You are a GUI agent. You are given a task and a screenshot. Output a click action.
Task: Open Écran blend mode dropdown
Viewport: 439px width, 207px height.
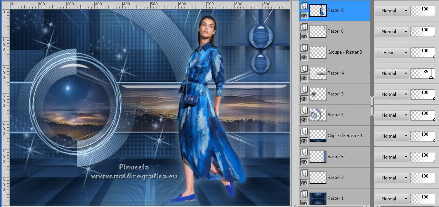pos(391,53)
